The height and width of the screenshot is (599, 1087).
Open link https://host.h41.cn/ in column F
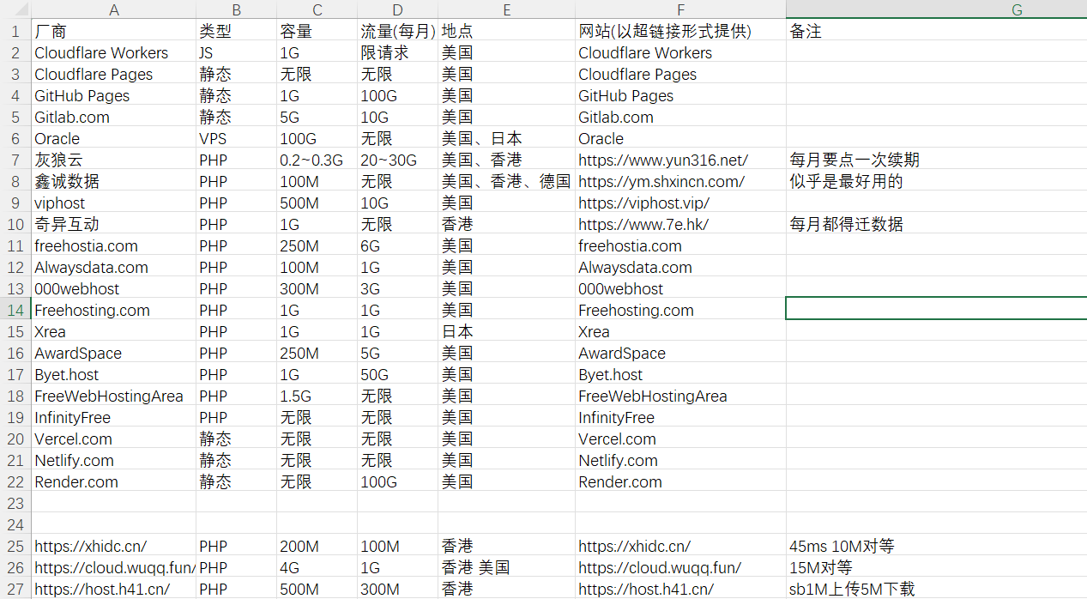(646, 589)
